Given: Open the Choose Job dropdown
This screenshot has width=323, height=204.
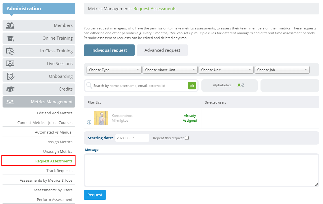Looking at the screenshot, I should [282, 70].
